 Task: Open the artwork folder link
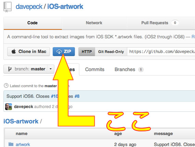[x=23, y=144]
